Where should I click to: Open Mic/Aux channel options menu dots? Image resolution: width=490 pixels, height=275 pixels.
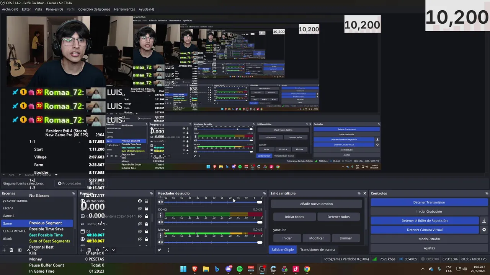pos(160,236)
